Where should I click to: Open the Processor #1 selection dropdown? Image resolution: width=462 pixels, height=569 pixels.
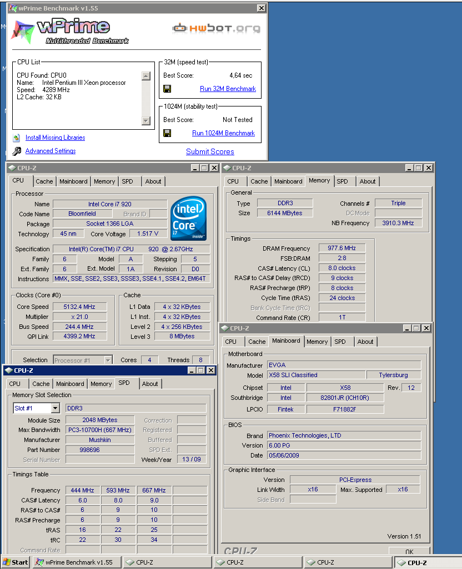point(108,360)
